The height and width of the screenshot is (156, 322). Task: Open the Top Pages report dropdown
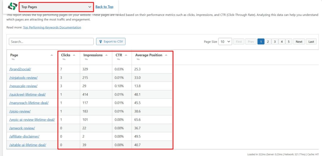pos(56,7)
